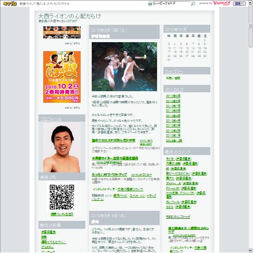This screenshot has width=253, height=253.
Task: Click the scrollbar up arrow
Action: point(250,3)
